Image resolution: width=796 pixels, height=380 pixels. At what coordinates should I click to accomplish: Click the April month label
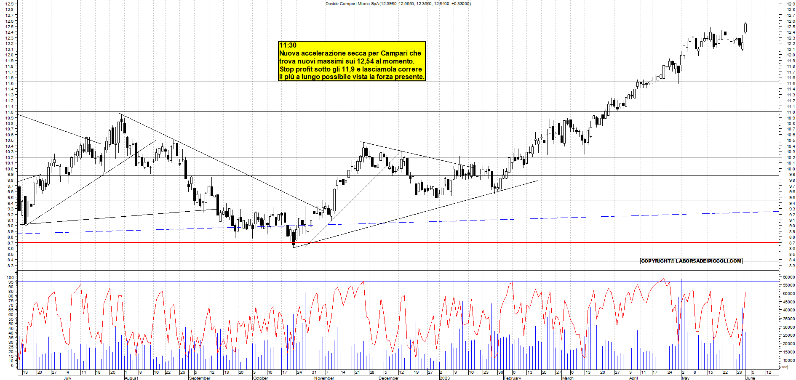coord(633,378)
